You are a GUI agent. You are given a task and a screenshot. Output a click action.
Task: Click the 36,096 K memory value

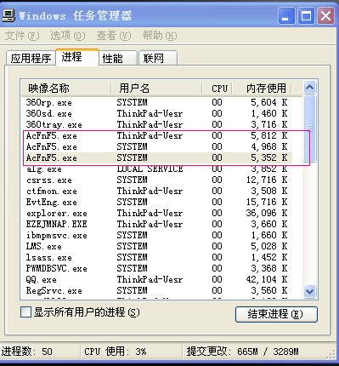coord(267,213)
